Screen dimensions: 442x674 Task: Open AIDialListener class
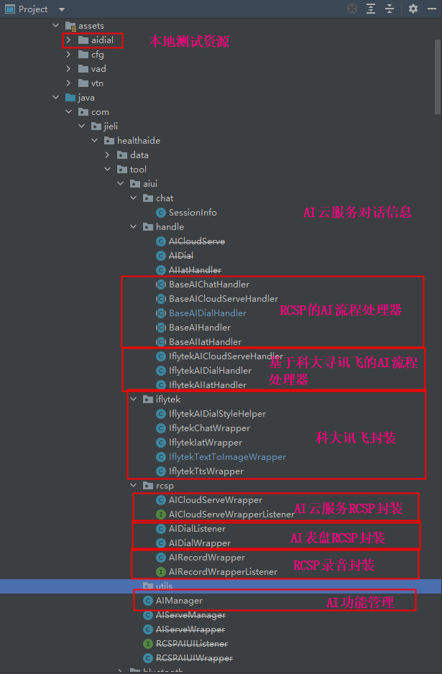click(x=197, y=529)
